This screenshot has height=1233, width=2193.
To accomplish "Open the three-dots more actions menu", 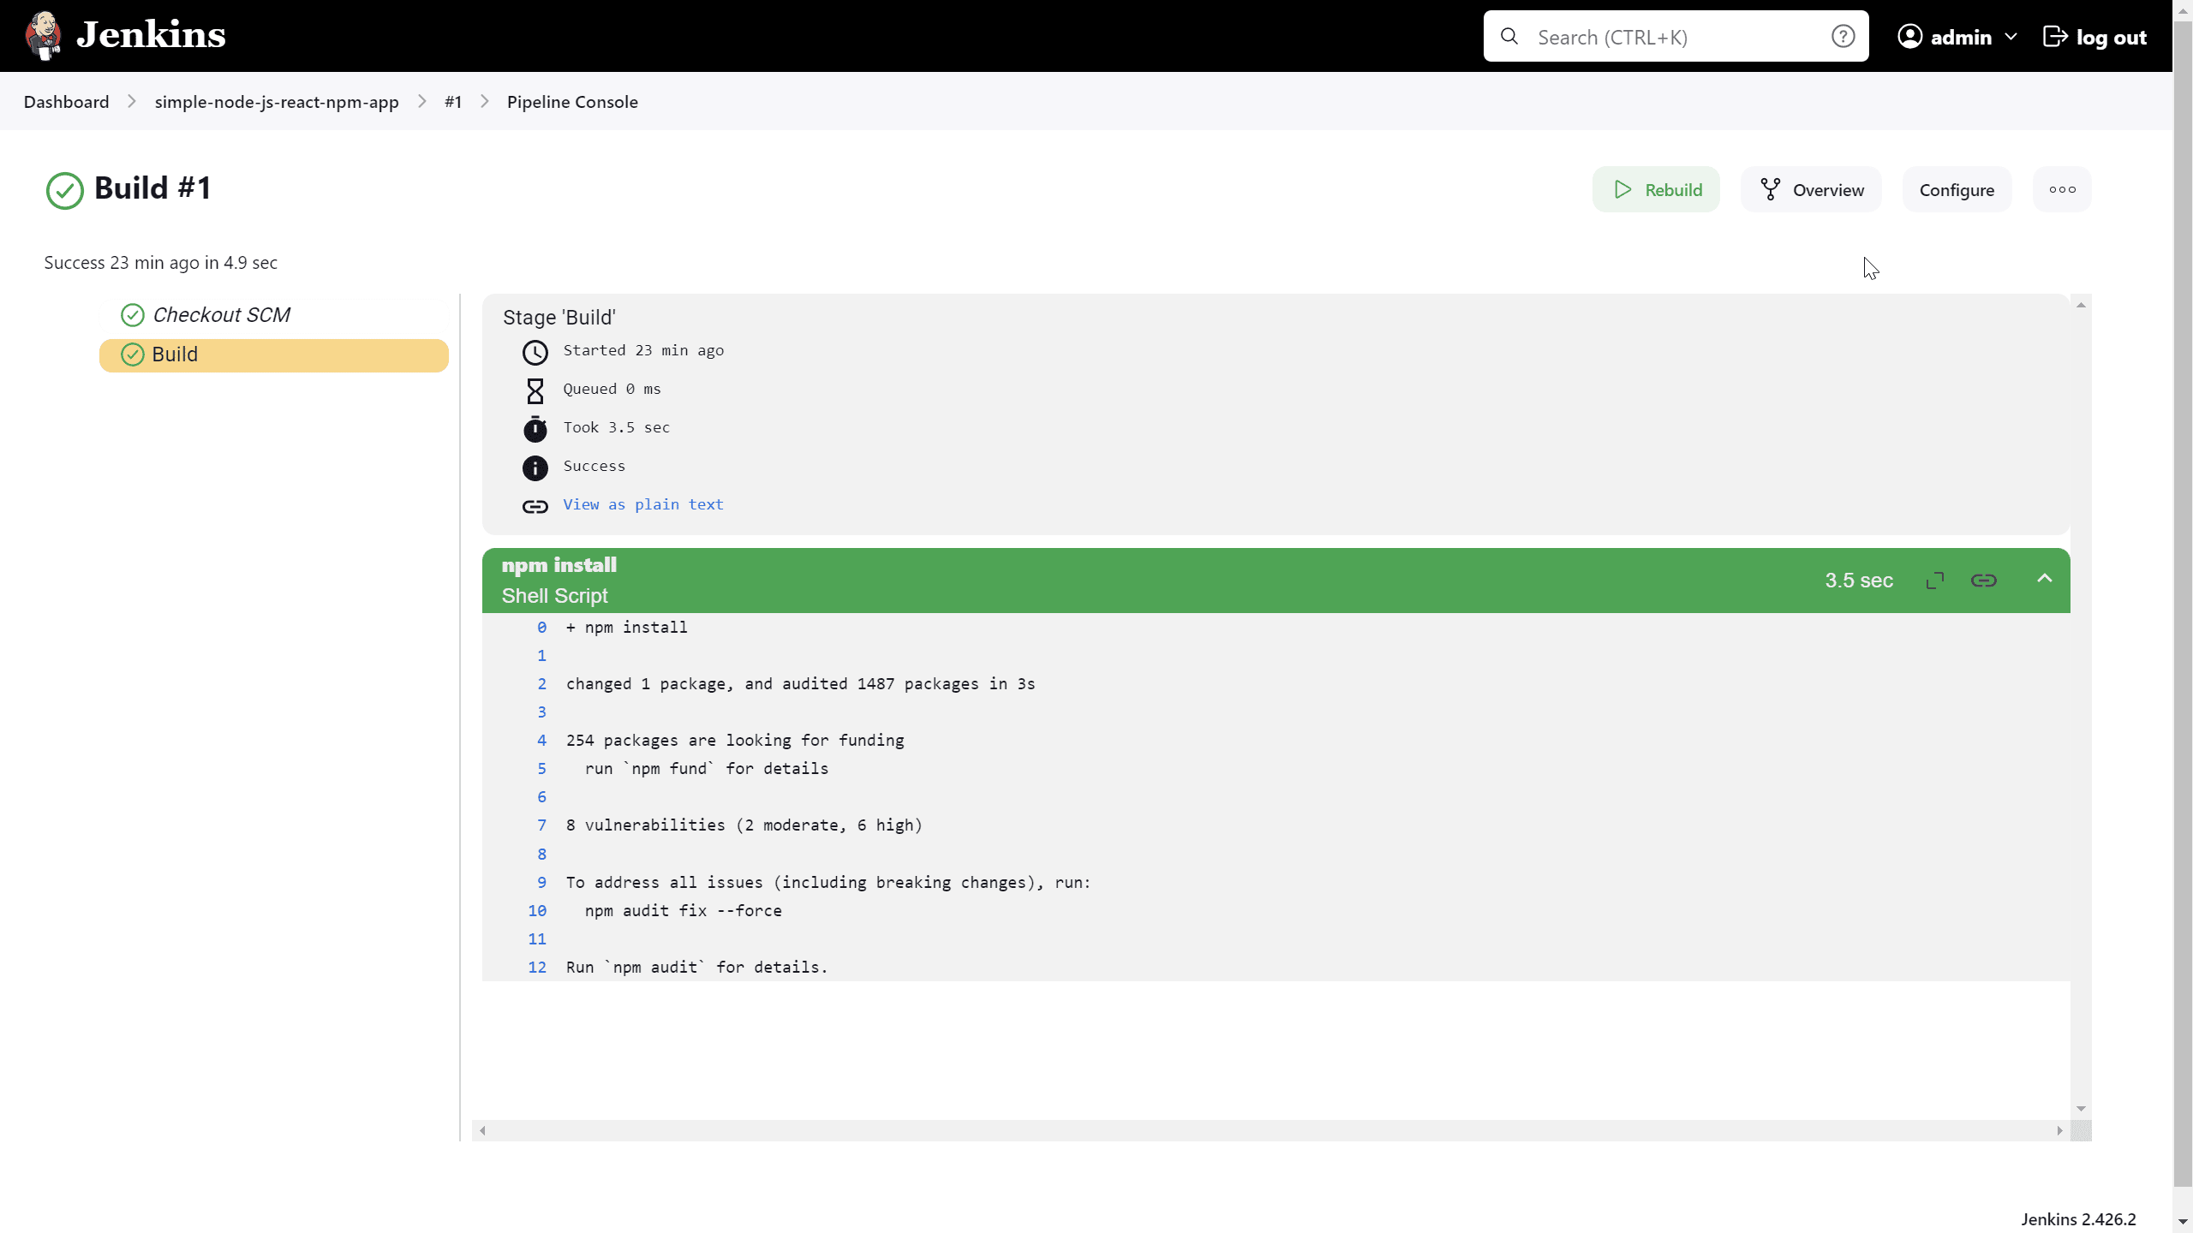I will 2061,189.
